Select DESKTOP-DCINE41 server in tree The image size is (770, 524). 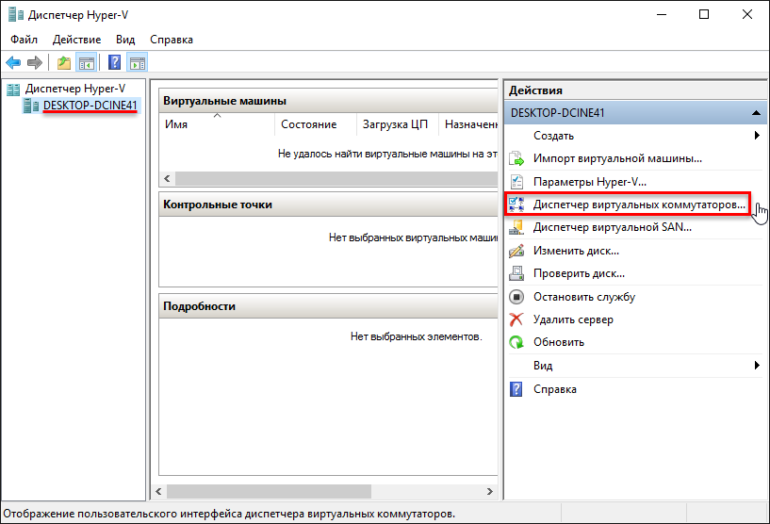[x=90, y=106]
